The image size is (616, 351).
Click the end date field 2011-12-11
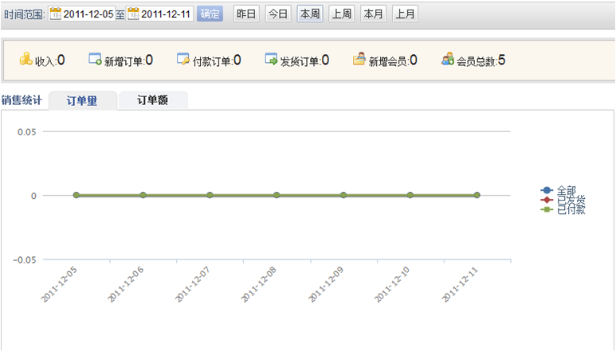tap(166, 14)
